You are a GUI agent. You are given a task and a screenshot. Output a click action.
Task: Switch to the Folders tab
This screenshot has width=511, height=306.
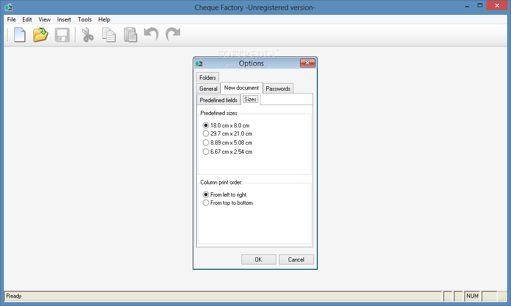pos(208,78)
